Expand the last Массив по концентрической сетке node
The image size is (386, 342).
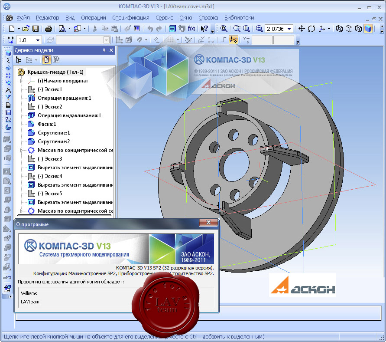click(x=21, y=211)
